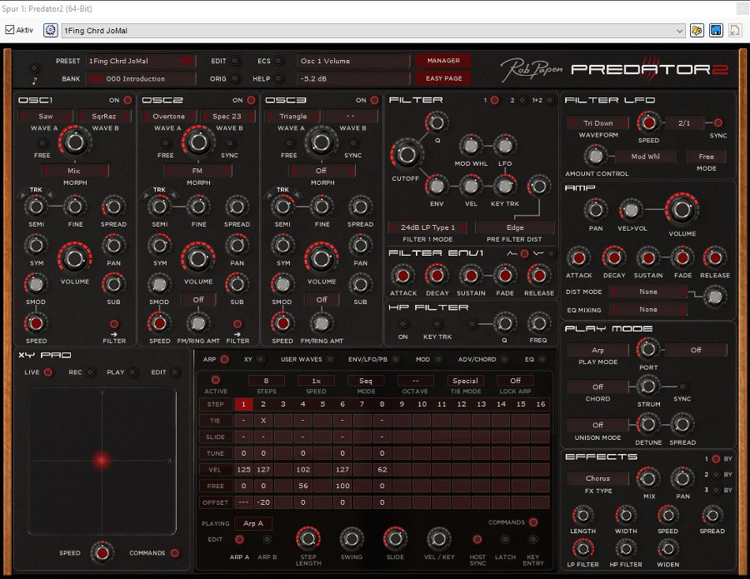Open host preset dropdown 1Fing Chrd JoMal
Viewport: 750px width, 579px height.
point(373,31)
